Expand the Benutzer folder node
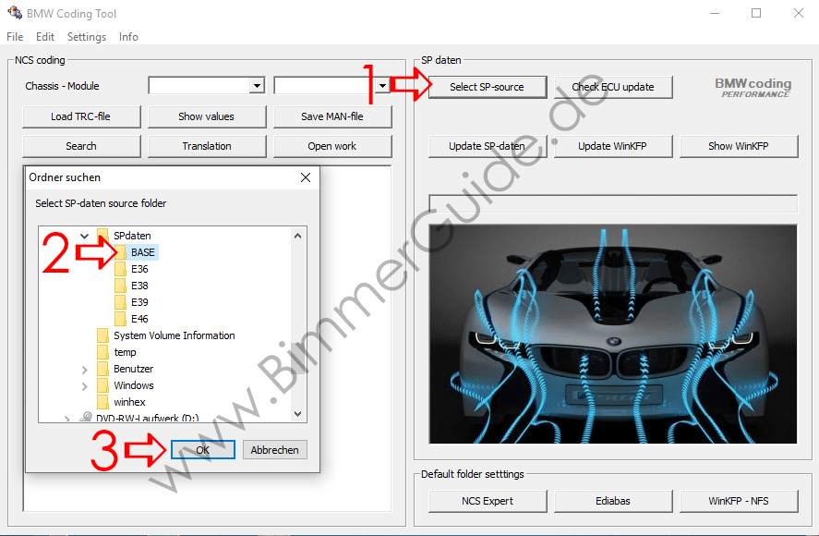The height and width of the screenshot is (536, 819). (x=85, y=369)
